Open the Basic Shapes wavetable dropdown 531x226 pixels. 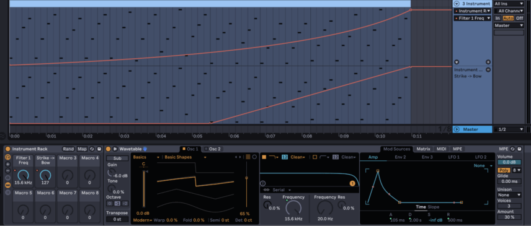(x=185, y=157)
